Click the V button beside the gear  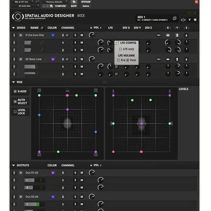(x=190, y=20)
